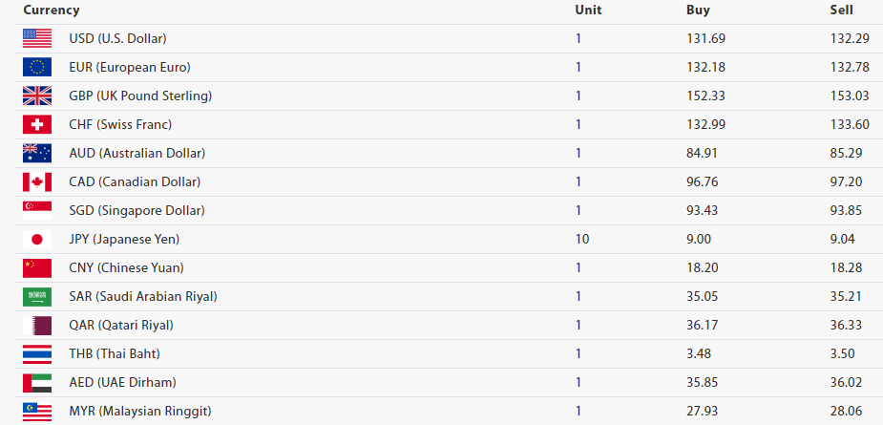Select the Singapore flag icon
This screenshot has width=883, height=425.
point(37,210)
